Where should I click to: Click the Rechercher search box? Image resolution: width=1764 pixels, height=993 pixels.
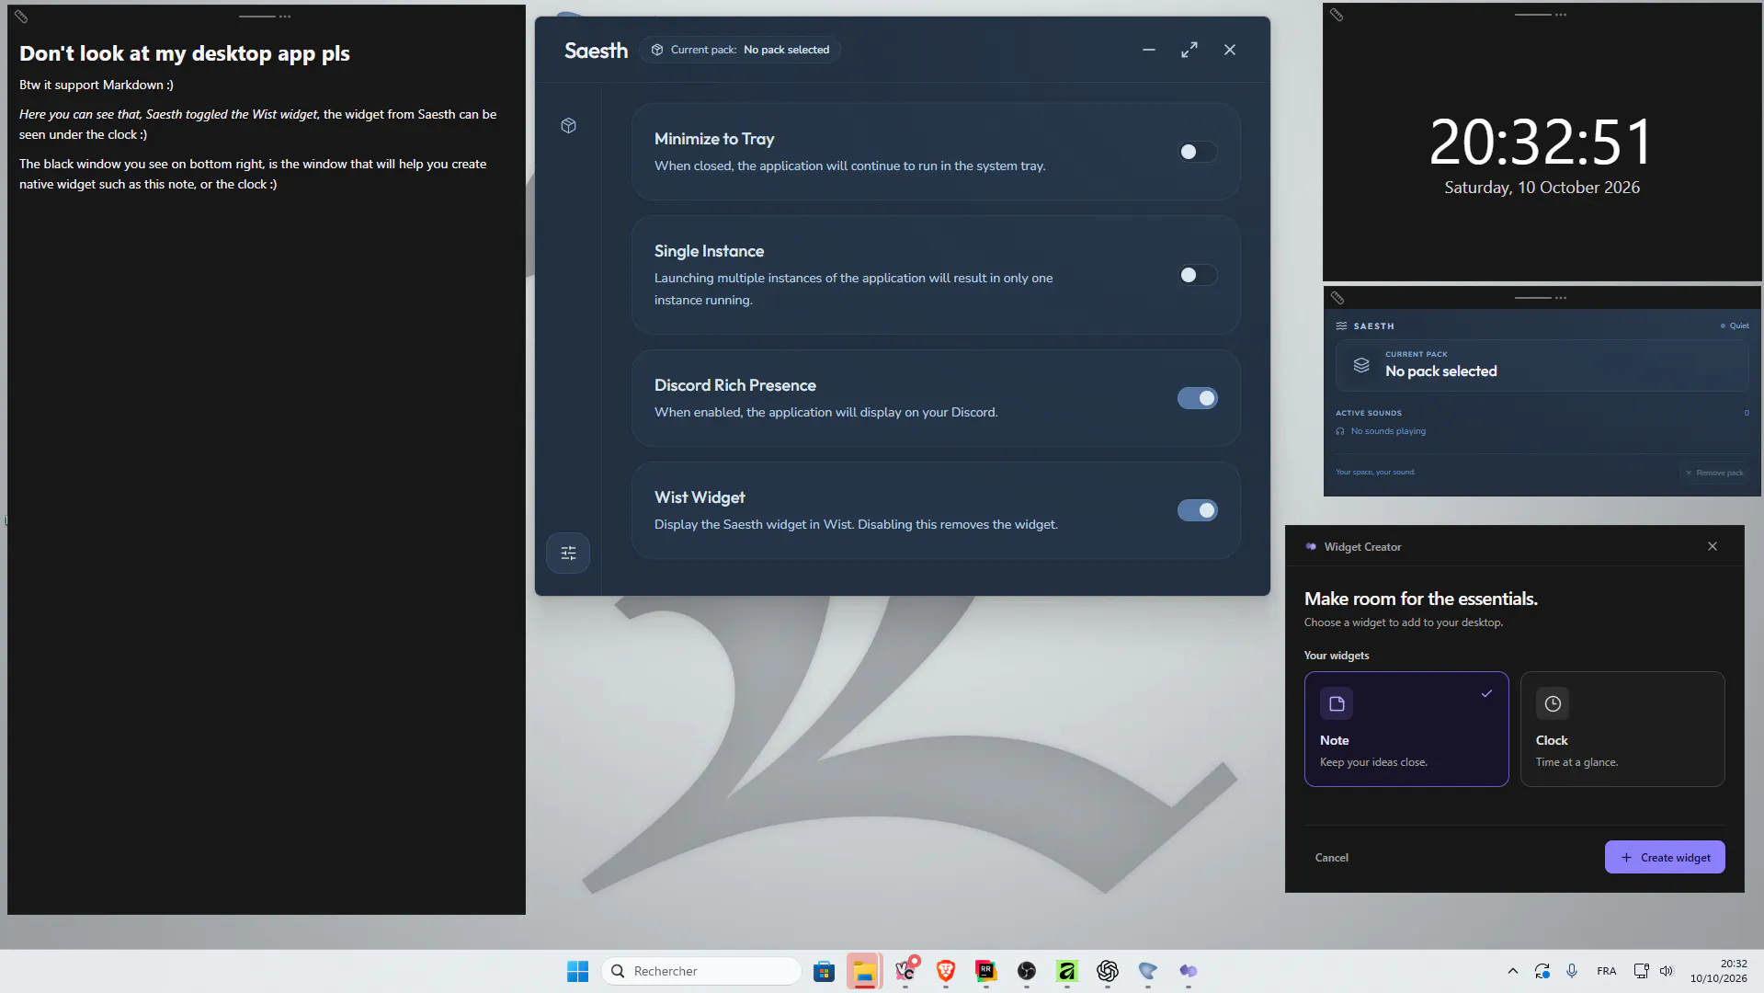701,971
